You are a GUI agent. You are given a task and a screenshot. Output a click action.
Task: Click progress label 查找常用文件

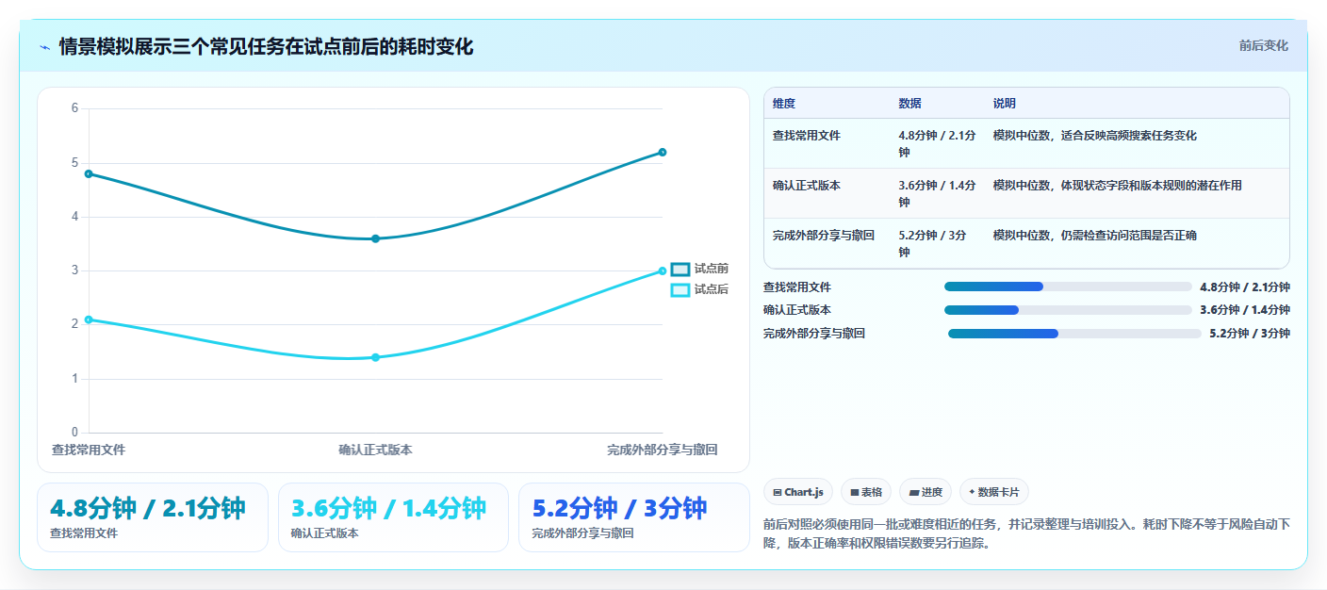(797, 287)
